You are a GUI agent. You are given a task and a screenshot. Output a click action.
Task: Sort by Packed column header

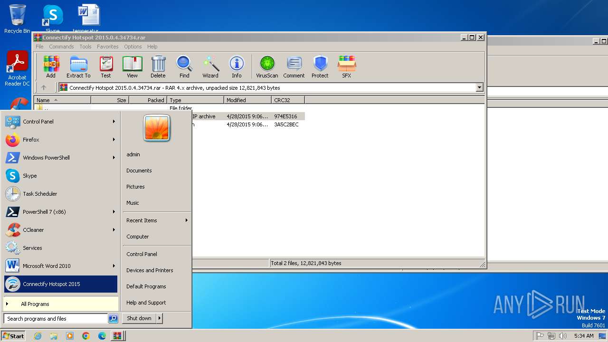[x=148, y=100]
